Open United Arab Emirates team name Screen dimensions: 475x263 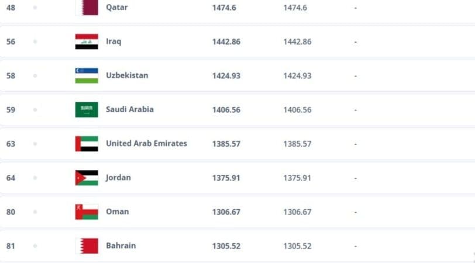(146, 143)
